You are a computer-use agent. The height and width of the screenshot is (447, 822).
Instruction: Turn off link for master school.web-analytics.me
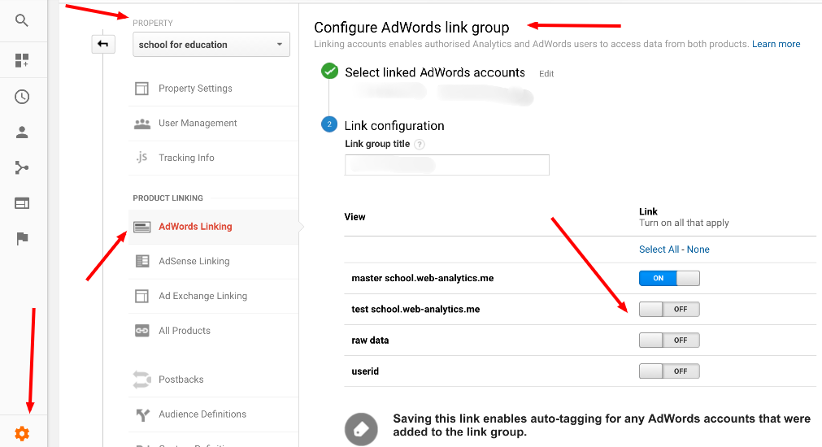coord(669,278)
